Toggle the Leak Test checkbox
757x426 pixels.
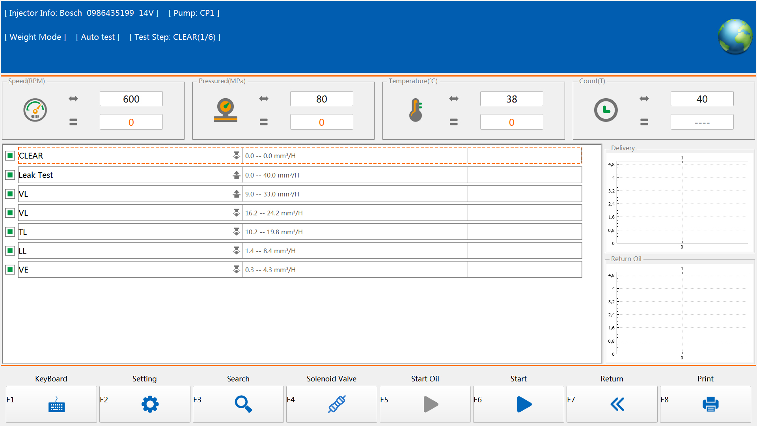10,175
